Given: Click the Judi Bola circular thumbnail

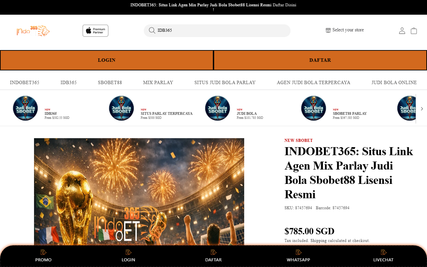Looking at the screenshot, I should click(218, 108).
